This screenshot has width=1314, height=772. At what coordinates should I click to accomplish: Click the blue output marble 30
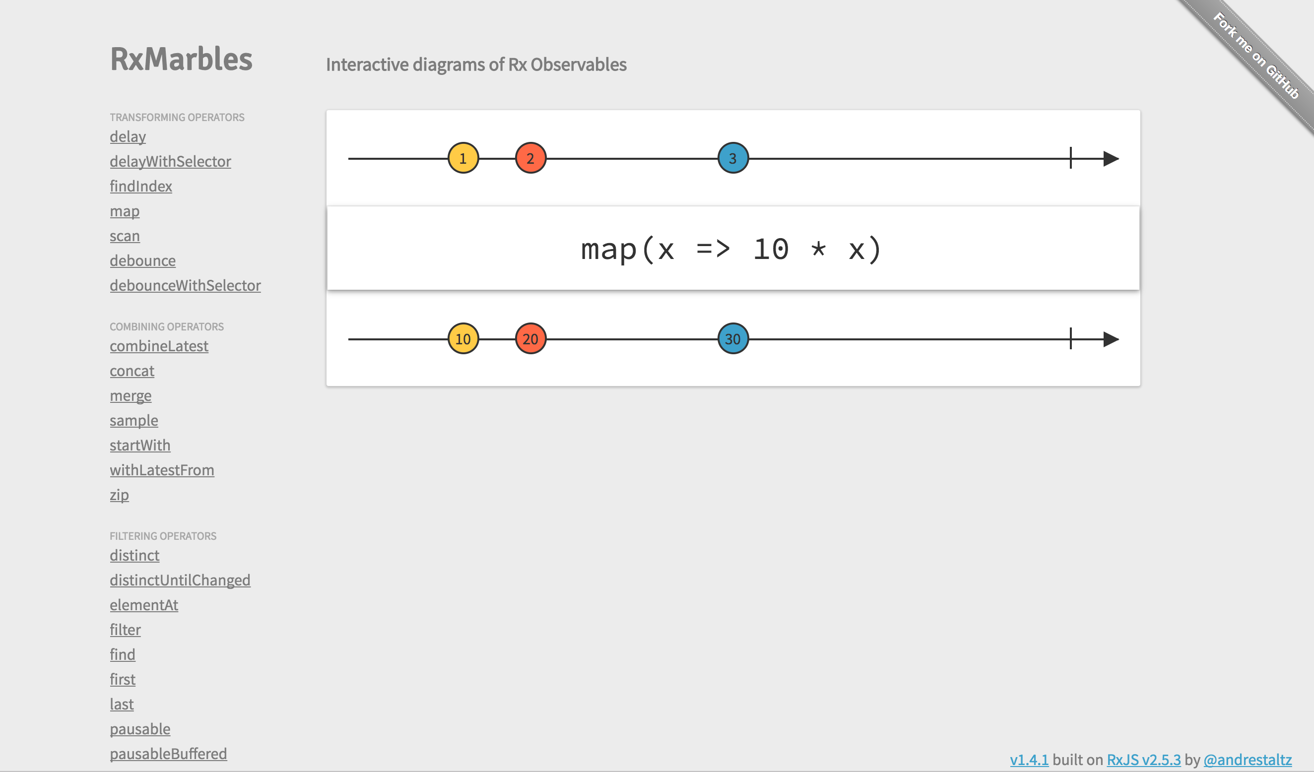pos(732,339)
